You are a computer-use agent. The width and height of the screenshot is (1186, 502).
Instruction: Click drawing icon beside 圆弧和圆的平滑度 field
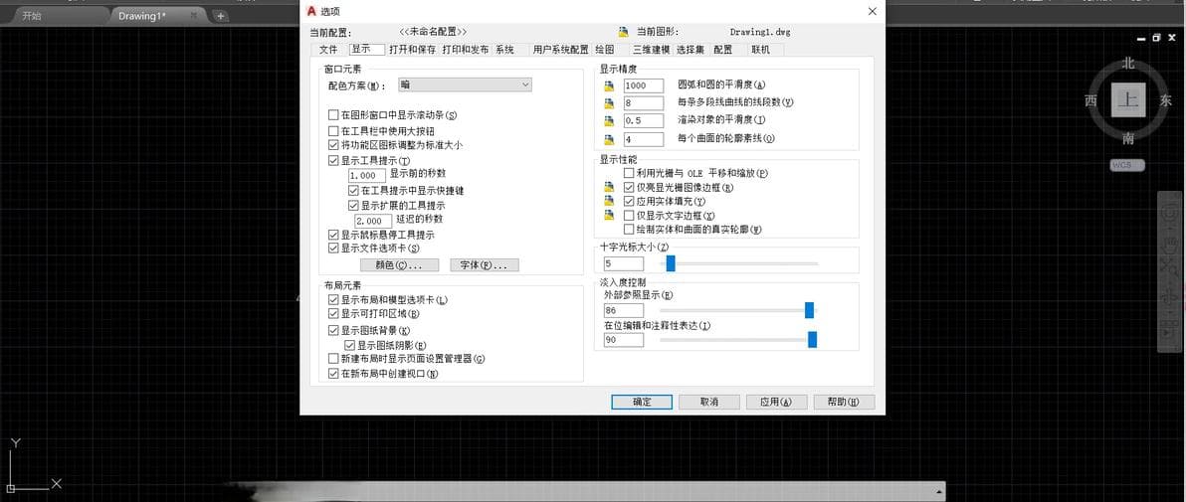pyautogui.click(x=610, y=86)
